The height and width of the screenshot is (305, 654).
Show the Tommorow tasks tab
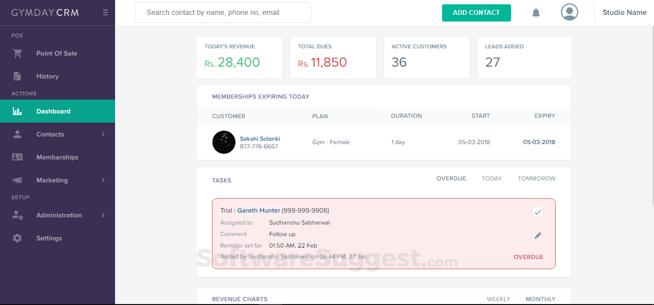536,179
